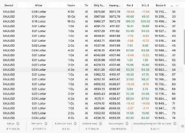The width and height of the screenshot is (185, 133).
Task: Click the row ID 52 cell
Action: click(174, 60)
